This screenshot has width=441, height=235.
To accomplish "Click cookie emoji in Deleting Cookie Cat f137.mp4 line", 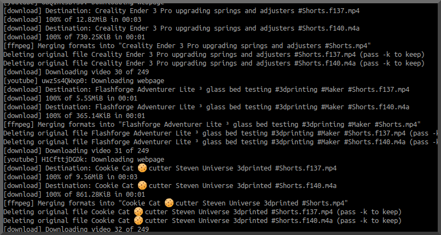I will [138, 211].
